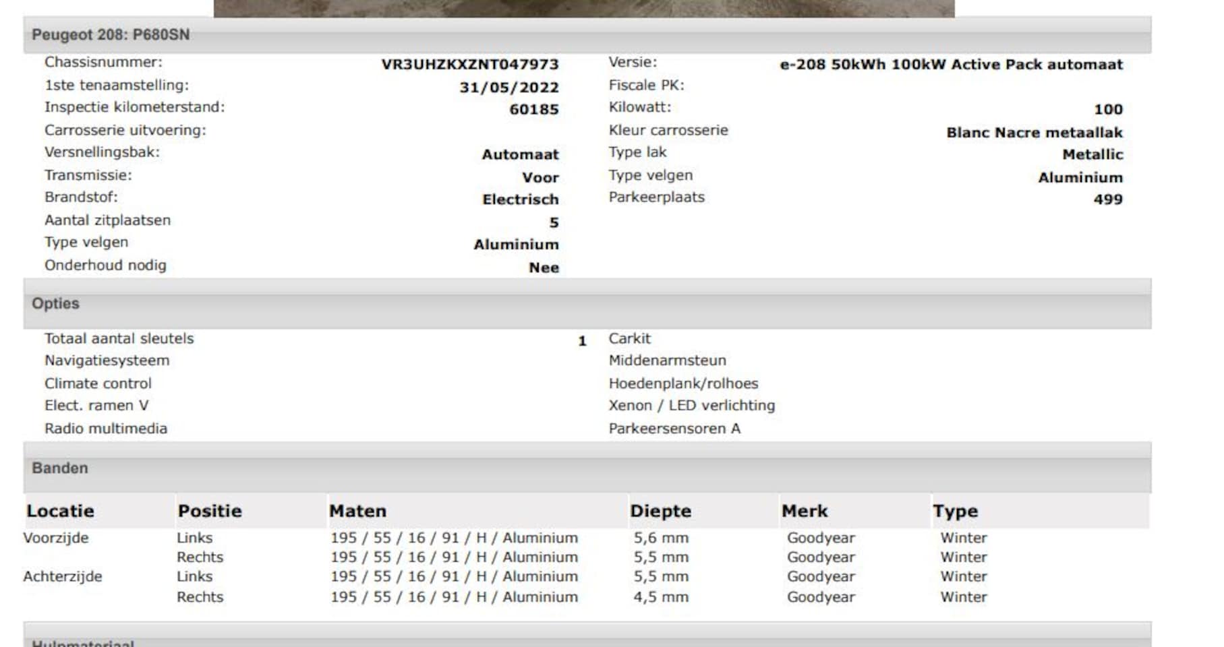Click Winter type in rear-right tyre row
The image size is (1224, 647).
tap(964, 597)
